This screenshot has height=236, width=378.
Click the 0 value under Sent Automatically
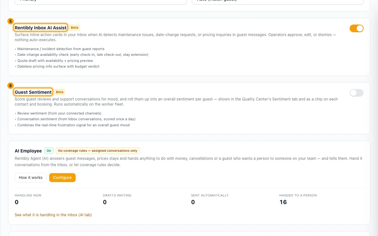tap(193, 202)
